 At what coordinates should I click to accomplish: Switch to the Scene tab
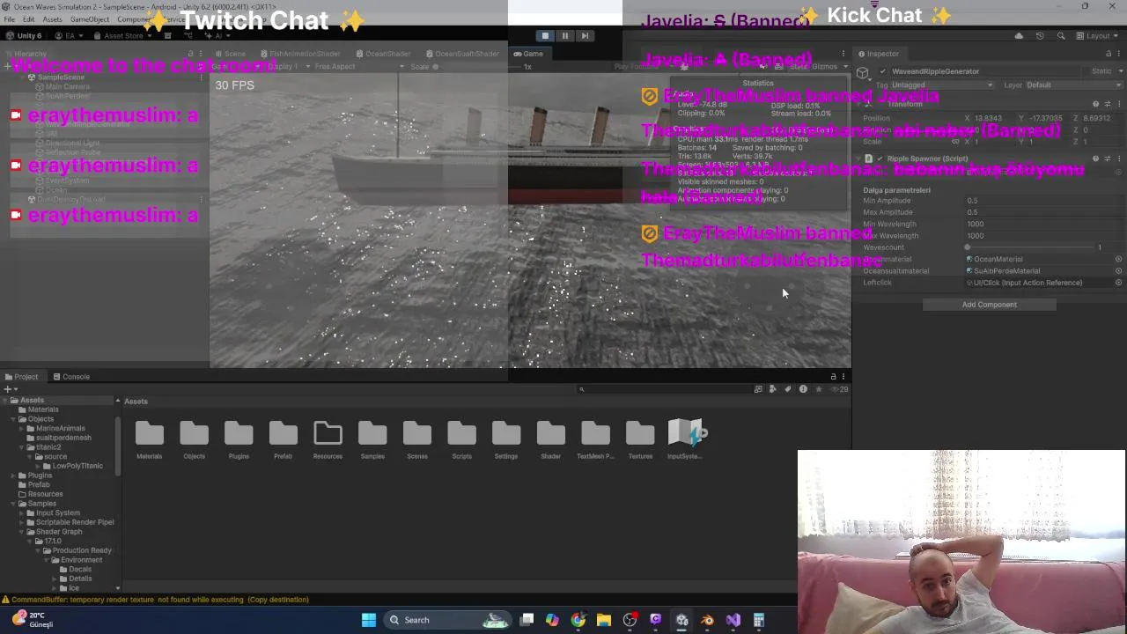(231, 54)
